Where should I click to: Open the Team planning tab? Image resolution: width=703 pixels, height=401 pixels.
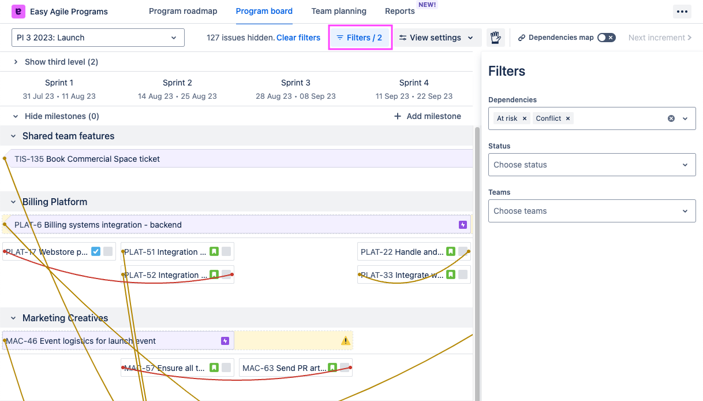coord(338,11)
